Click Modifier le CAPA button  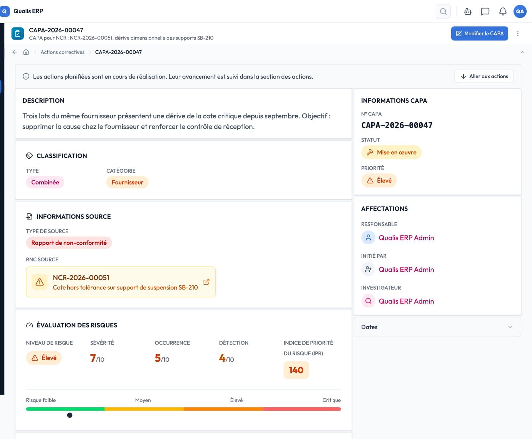[479, 33]
